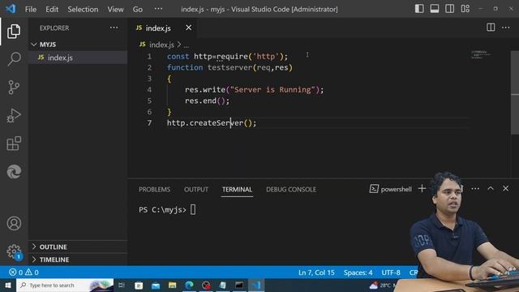Click the powershell terminal label
Screen dimensions: 519x292
[391, 189]
